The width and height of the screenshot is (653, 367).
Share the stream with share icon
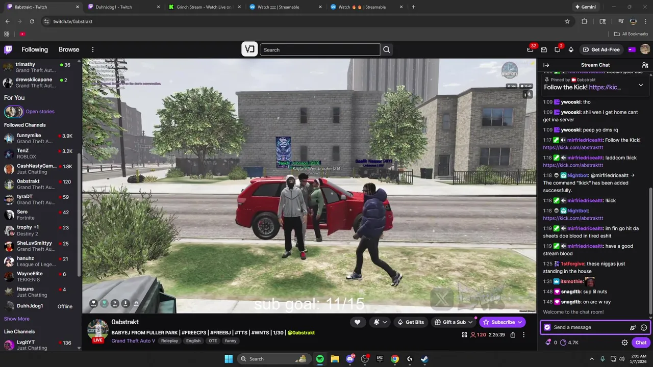513,335
